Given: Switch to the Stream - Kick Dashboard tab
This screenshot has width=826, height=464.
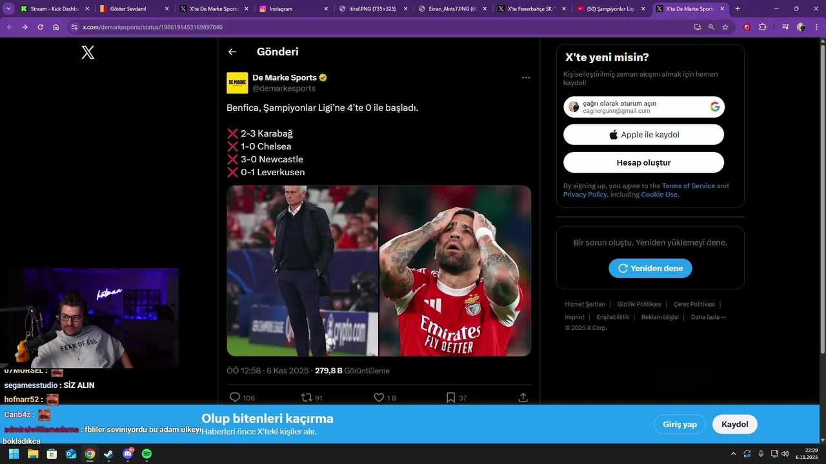Looking at the screenshot, I should [54, 9].
